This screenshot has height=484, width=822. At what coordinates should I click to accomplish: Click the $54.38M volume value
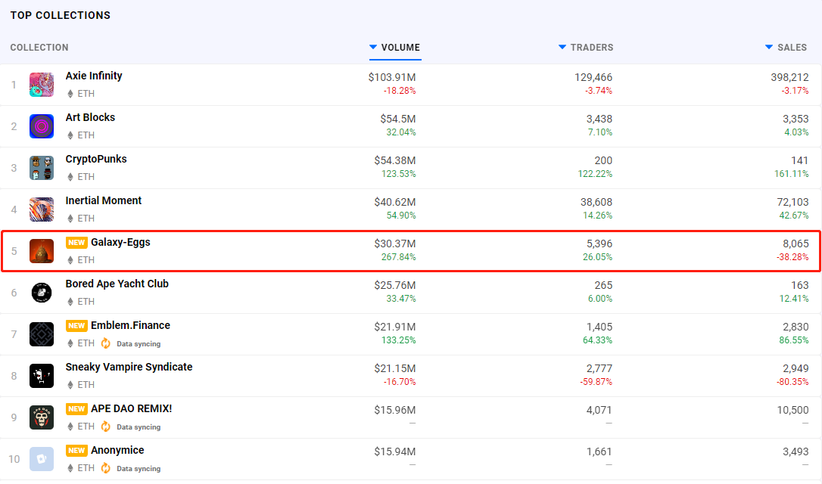point(395,161)
